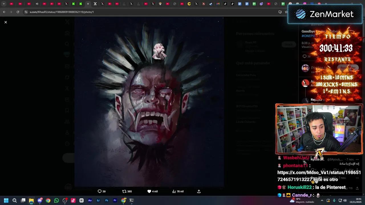Open replies via the 39 comment icon
The image size is (365, 205).
(102, 191)
